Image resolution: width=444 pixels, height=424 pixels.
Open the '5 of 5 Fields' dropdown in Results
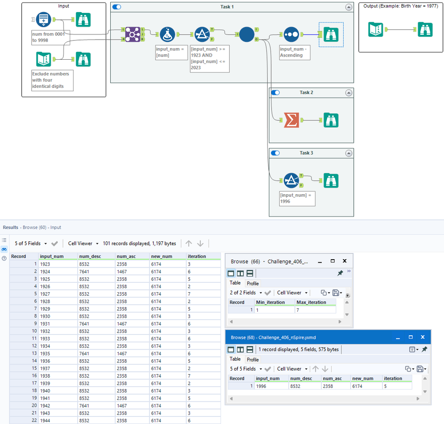[x=31, y=244]
